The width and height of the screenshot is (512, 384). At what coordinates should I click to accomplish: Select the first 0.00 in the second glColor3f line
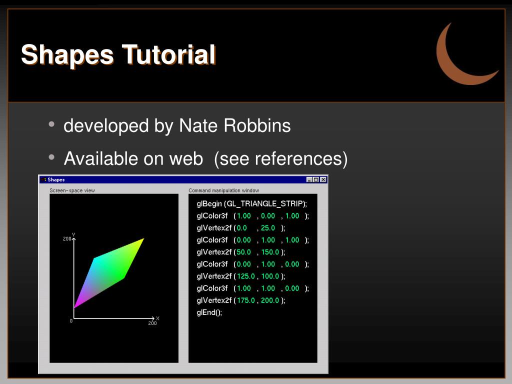point(243,240)
